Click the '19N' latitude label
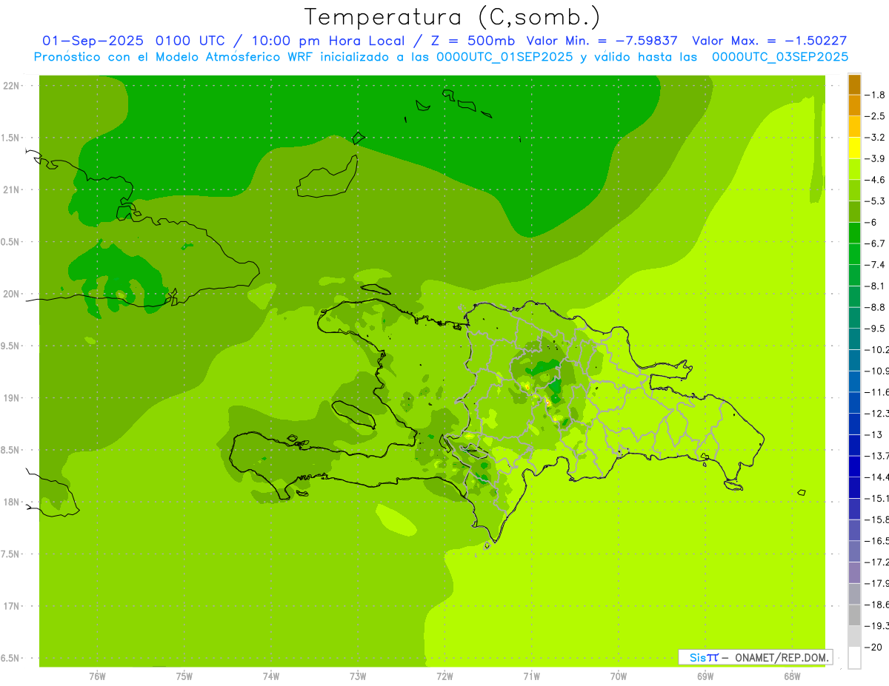This screenshot has height=686, width=889. (12, 398)
